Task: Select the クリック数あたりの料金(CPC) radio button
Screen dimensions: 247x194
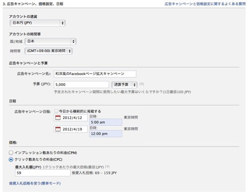Action: 11,159
